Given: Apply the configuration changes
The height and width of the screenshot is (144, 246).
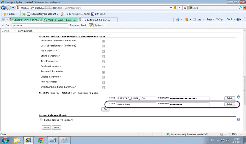Looking at the screenshot, I should pyautogui.click(x=56, y=127).
